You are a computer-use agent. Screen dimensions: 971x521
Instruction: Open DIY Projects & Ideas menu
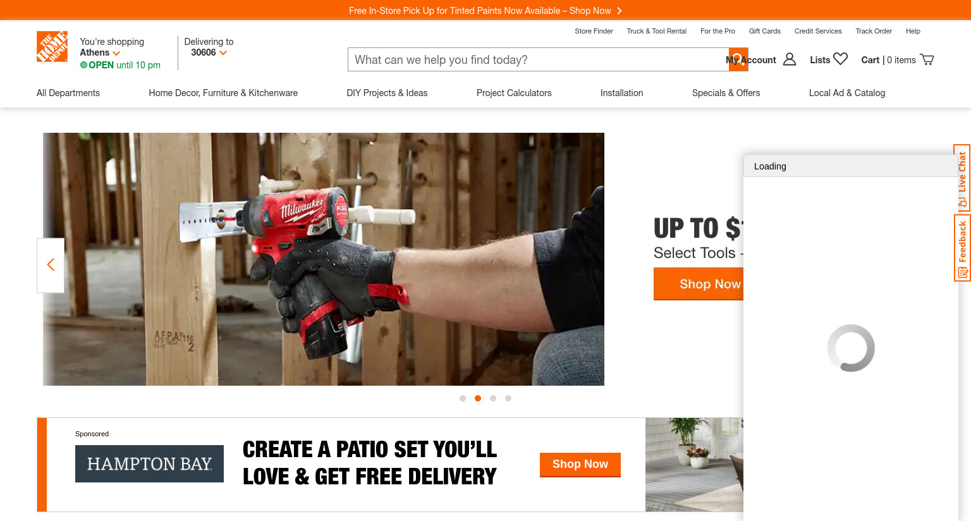387,93
